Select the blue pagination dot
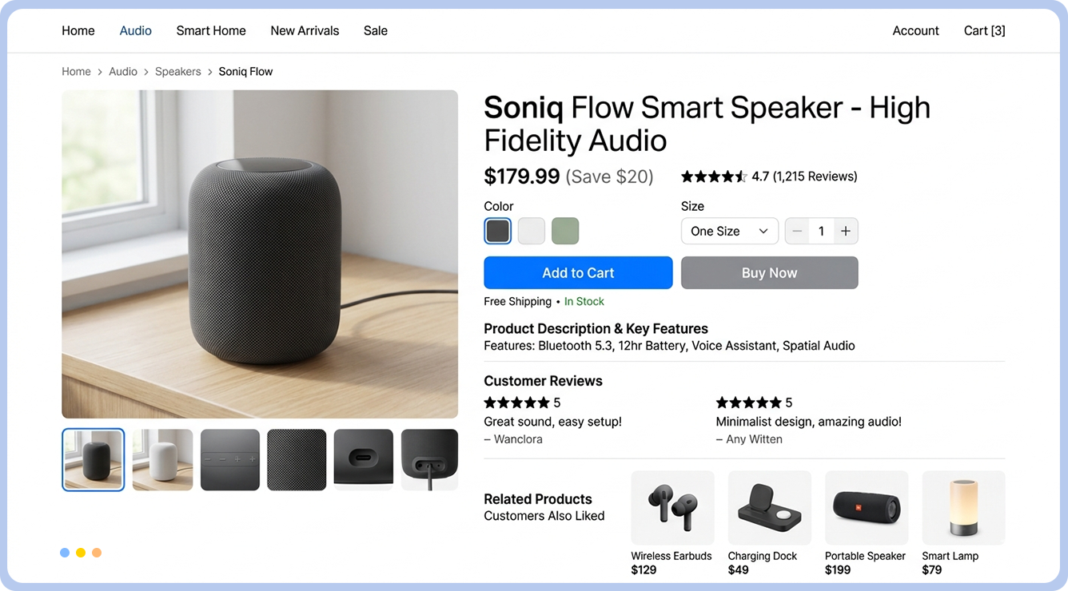Viewport: 1068px width, 591px height. tap(65, 552)
